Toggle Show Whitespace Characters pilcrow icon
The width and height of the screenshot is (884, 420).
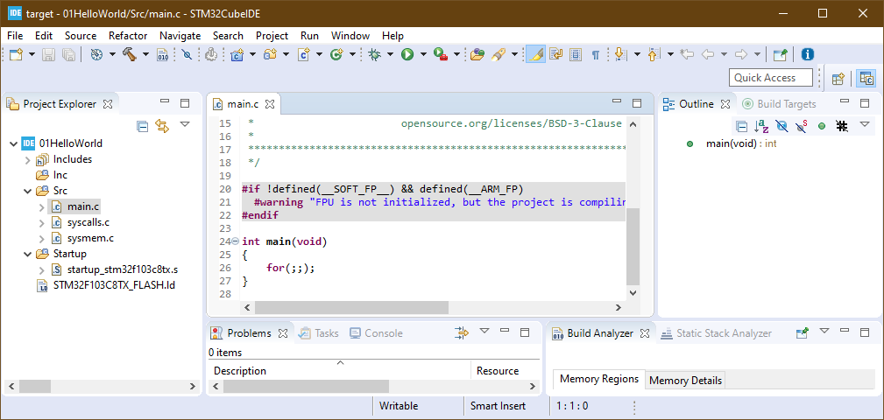click(x=596, y=54)
